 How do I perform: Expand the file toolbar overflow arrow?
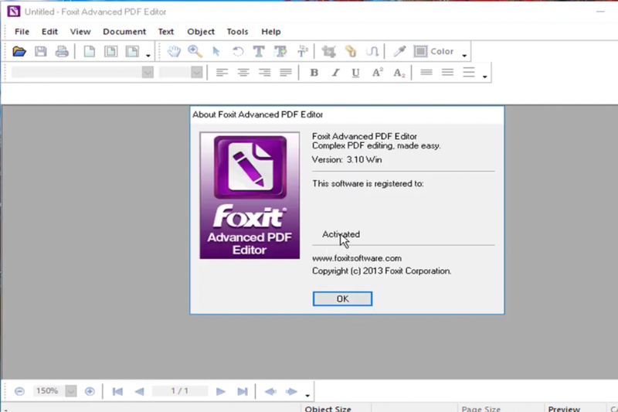coord(148,55)
